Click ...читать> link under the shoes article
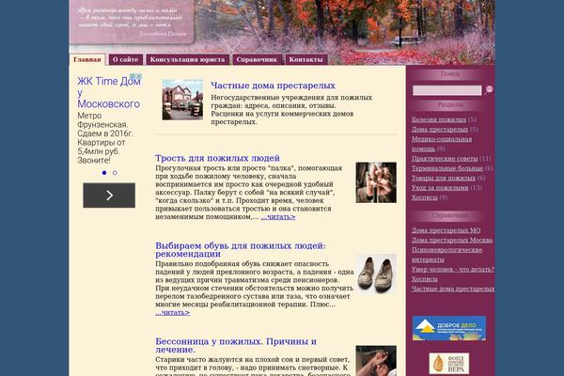The width and height of the screenshot is (564, 376). pos(173,313)
